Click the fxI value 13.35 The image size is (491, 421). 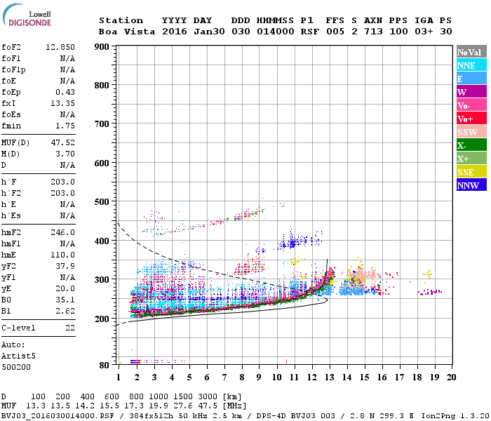pyautogui.click(x=62, y=103)
